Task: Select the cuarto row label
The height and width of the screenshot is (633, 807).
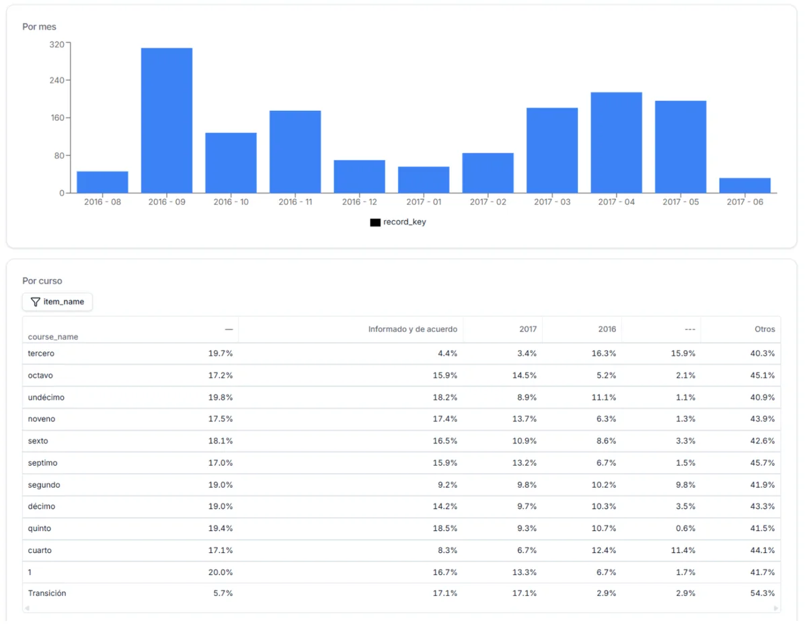Action: pyautogui.click(x=40, y=550)
